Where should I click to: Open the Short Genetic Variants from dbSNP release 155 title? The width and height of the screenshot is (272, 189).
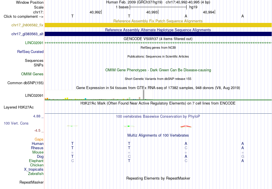coord(158,79)
